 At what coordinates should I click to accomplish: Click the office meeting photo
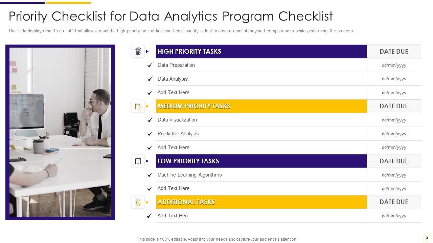[60, 132]
